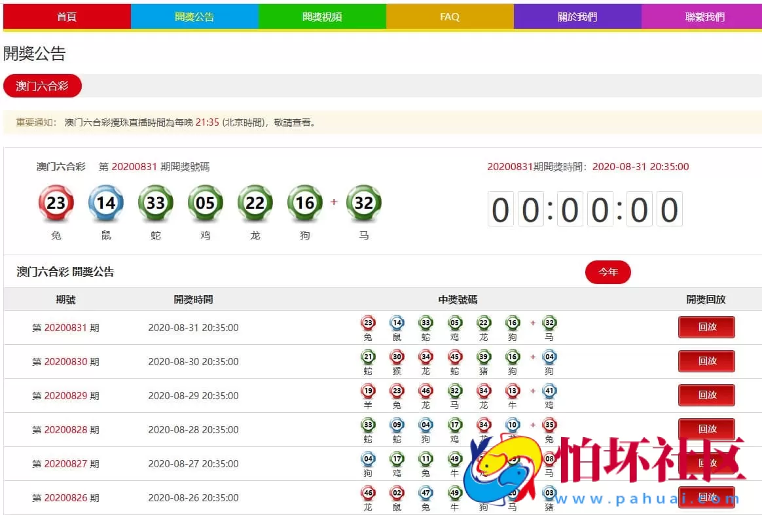Open the 首頁 menu item
This screenshot has width=762, height=515.
[x=66, y=16]
